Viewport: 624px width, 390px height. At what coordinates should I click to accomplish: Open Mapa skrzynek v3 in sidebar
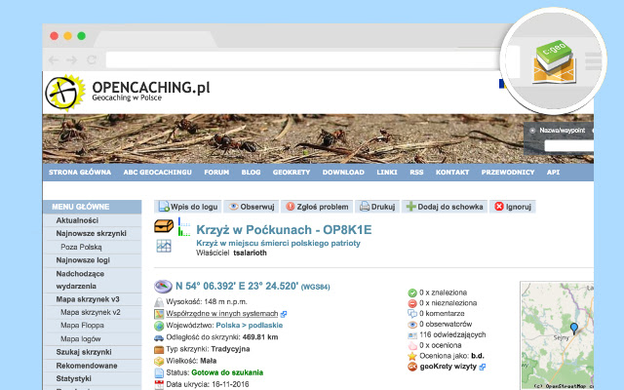click(x=88, y=299)
